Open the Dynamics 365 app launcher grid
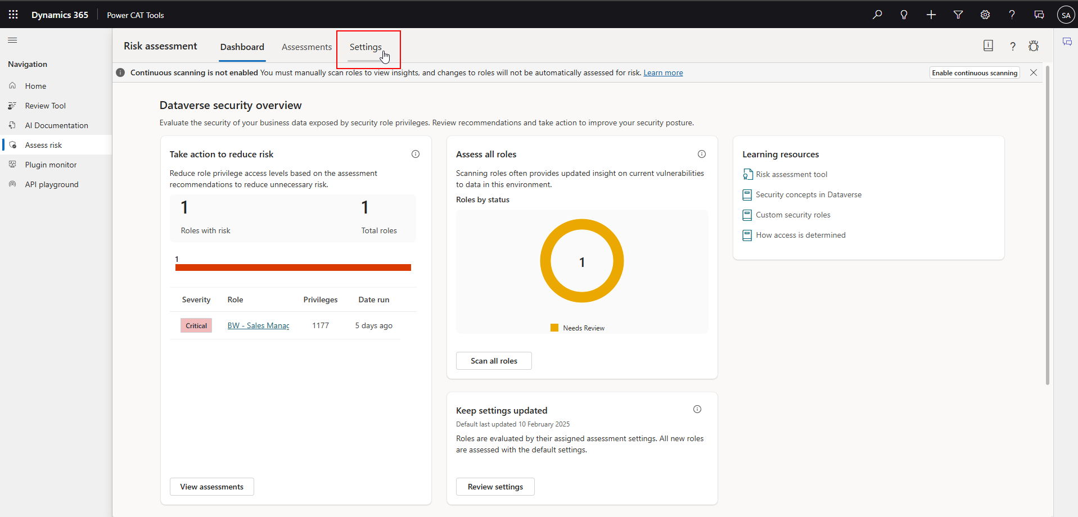Screen dimensions: 1078x517 [x=13, y=15]
